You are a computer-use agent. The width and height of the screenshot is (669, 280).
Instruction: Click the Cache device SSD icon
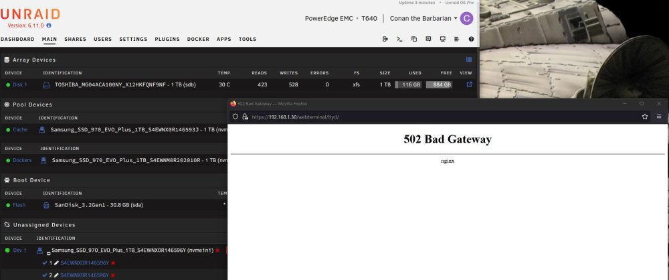tap(41, 129)
